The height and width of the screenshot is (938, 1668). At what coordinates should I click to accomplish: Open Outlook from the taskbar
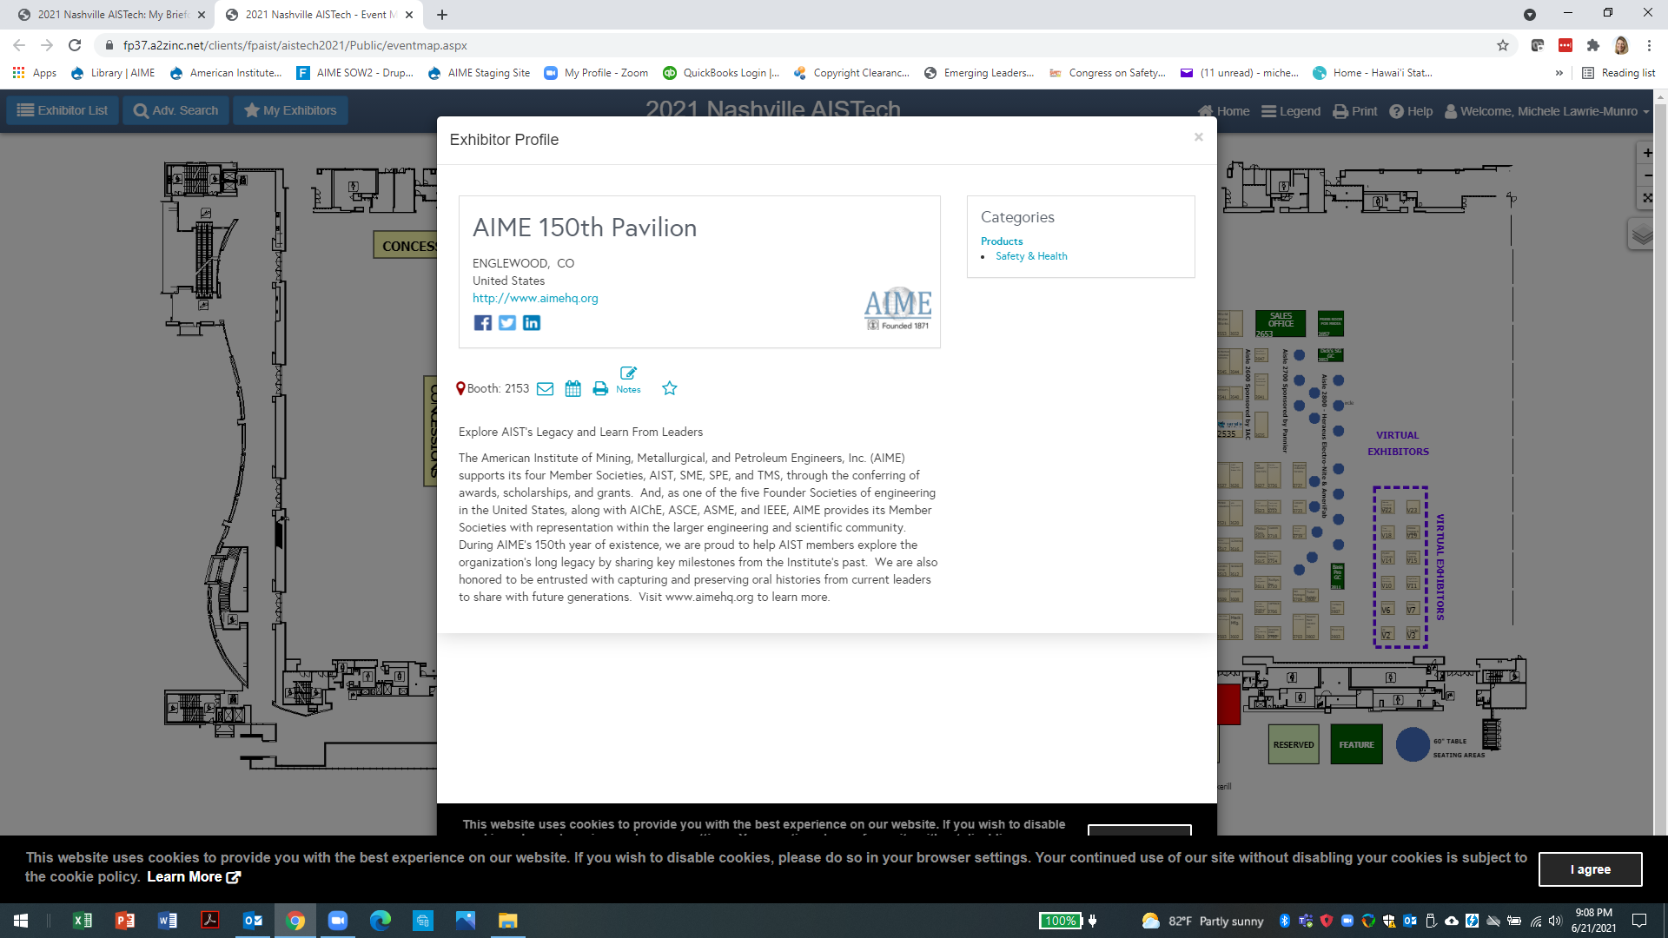[x=253, y=921]
